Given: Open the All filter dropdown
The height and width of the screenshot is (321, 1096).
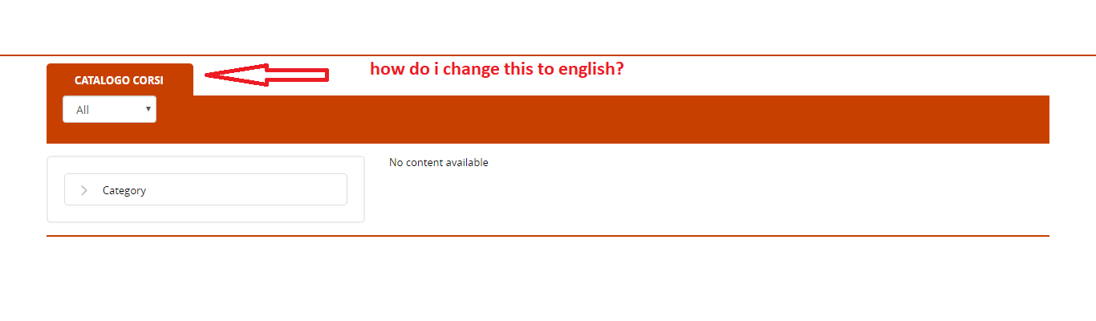Looking at the screenshot, I should click(x=109, y=110).
